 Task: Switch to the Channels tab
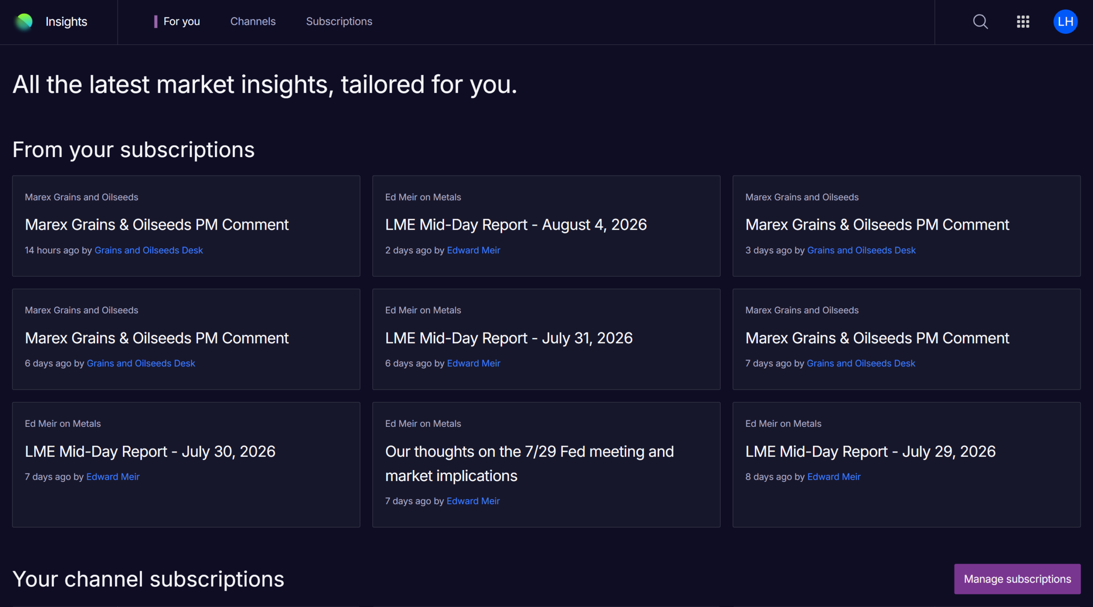[253, 21]
